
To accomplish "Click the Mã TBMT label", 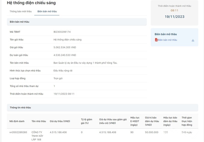I will [15, 32].
